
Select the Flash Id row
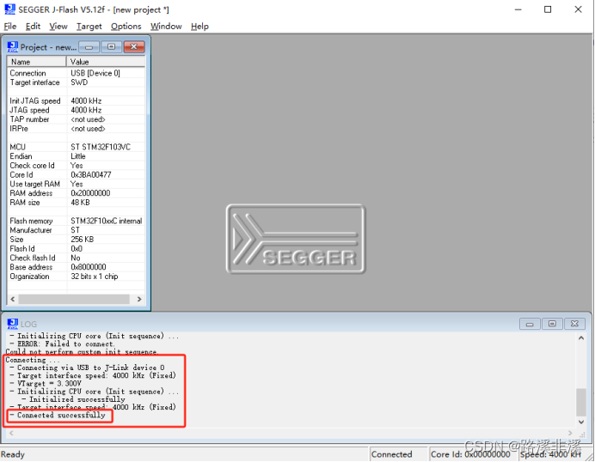76,249
